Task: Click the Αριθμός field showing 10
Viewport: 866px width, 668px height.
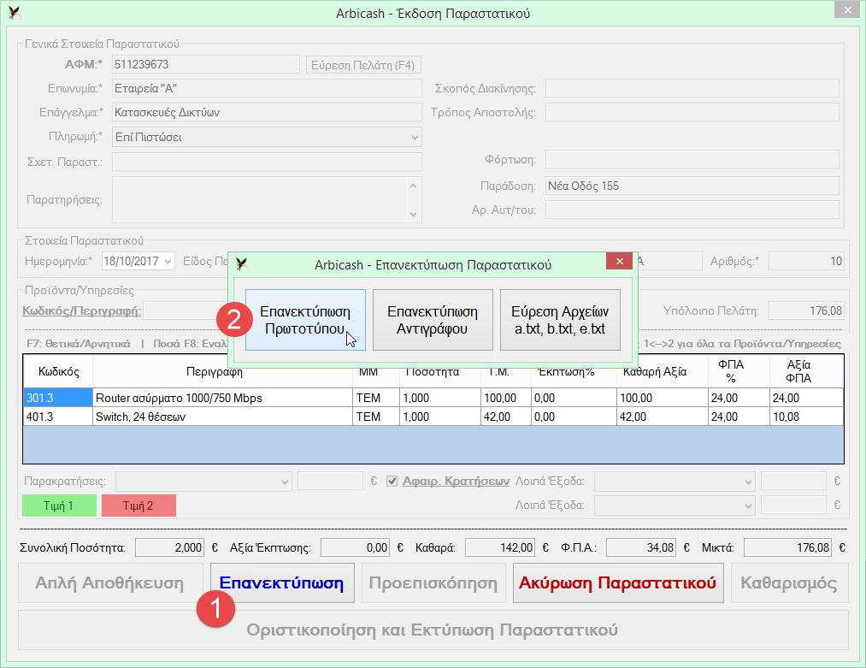Action: tap(806, 261)
